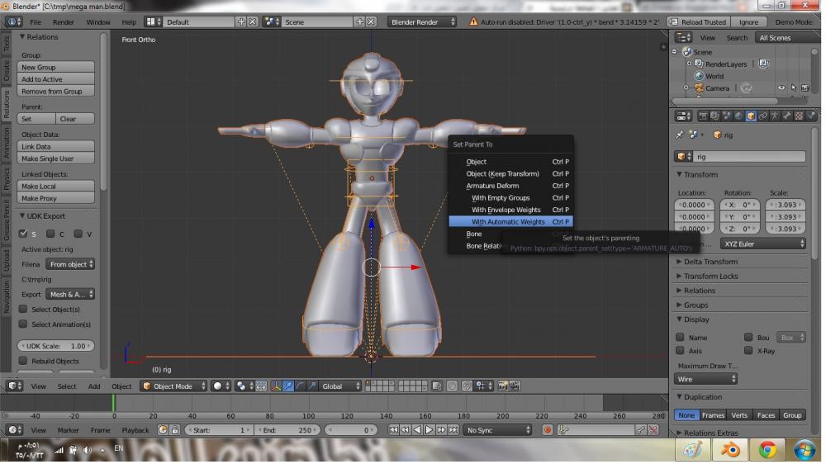Toggle Camera visibility eye in outliner
Image resolution: width=826 pixels, height=464 pixels.
(781, 88)
